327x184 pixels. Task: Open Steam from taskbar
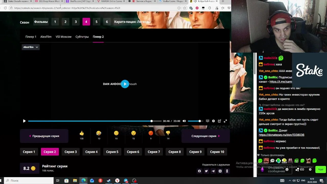(109, 181)
